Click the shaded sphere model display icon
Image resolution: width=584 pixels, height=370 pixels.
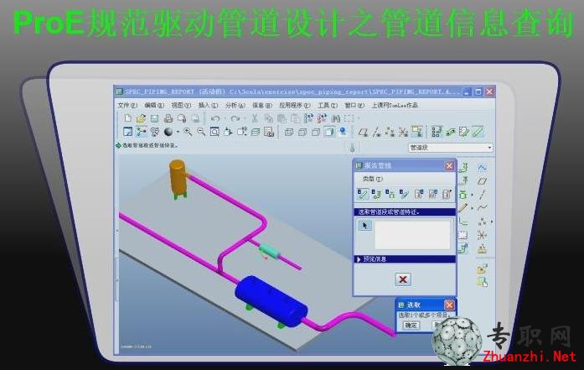coord(168,132)
